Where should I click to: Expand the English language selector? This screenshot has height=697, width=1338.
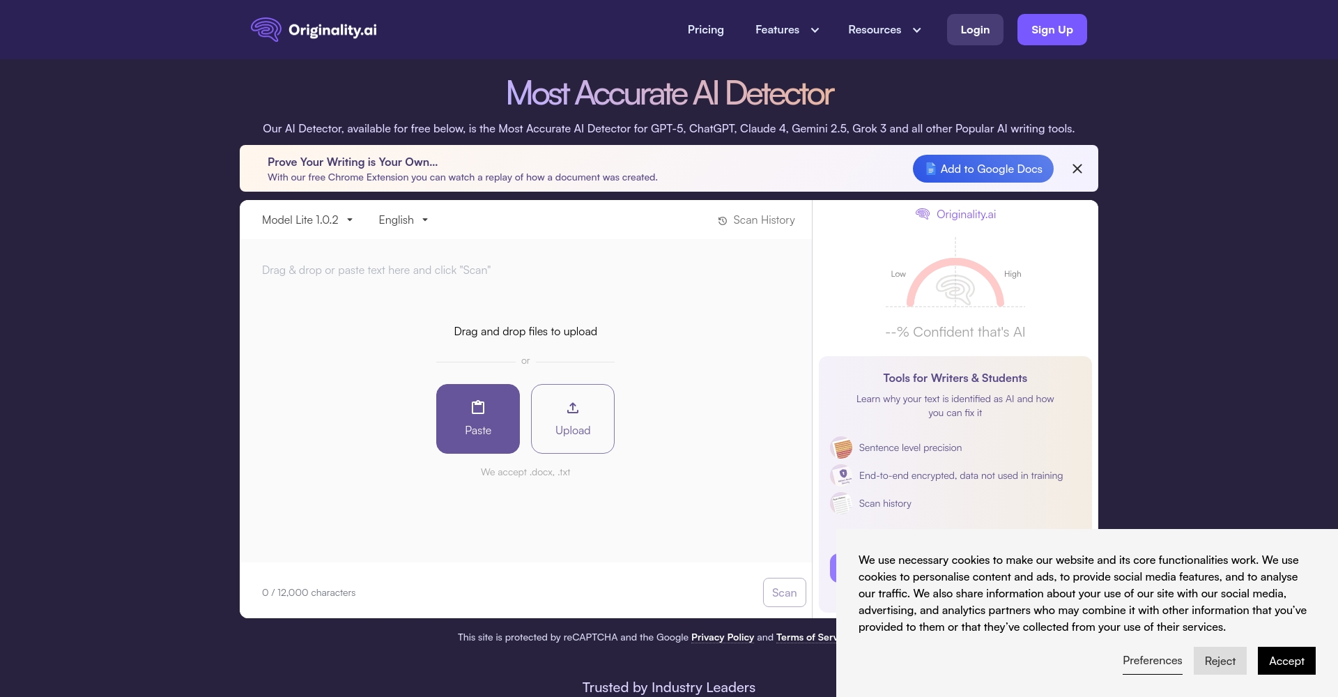[x=403, y=220]
